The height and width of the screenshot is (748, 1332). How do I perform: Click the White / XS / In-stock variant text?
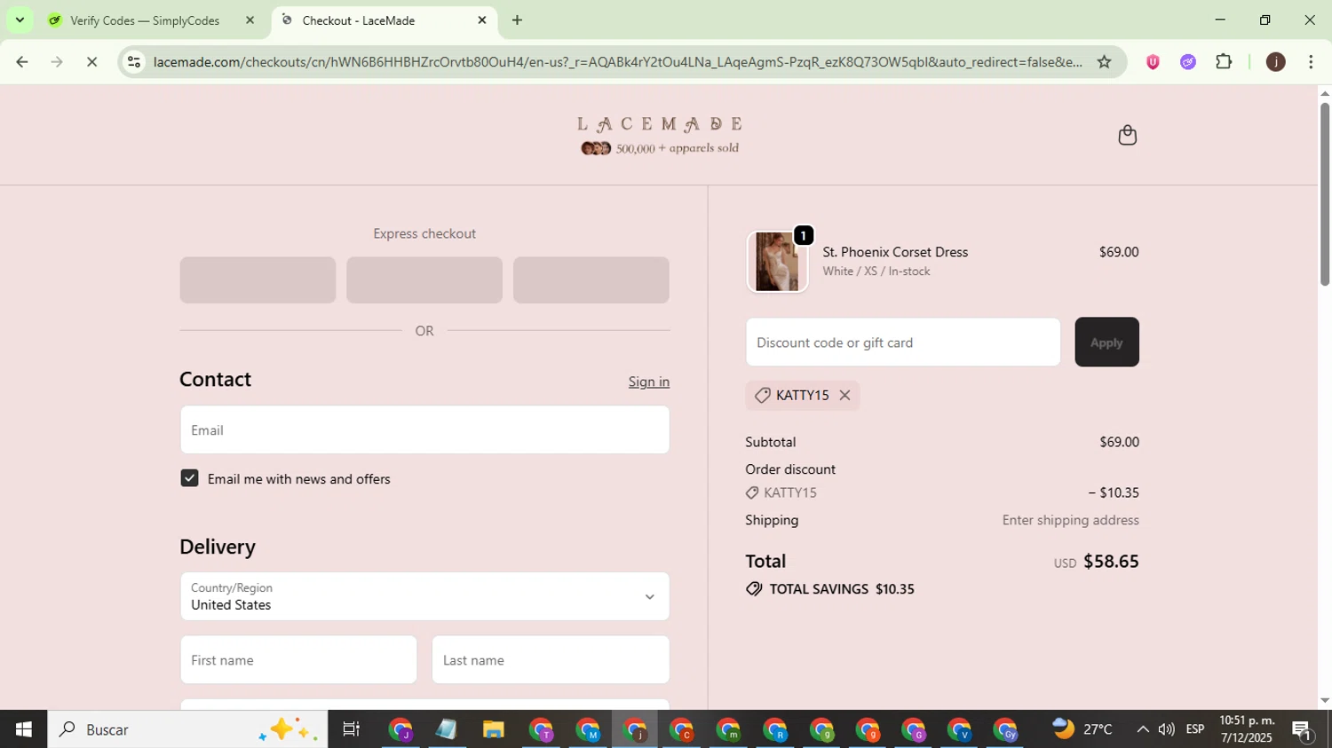876,272
